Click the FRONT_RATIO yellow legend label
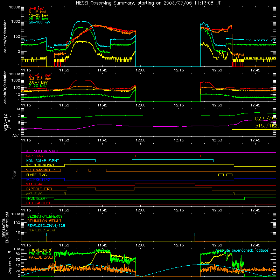The height and width of the screenshot is (280, 280). click(40, 250)
